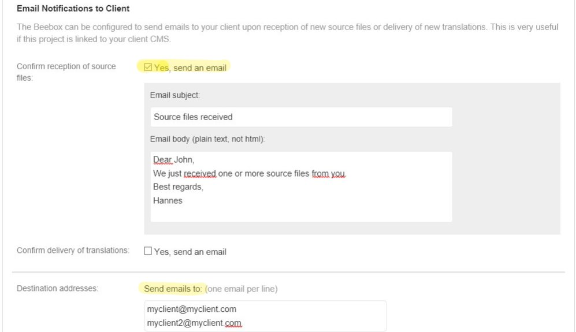This screenshot has height=332, width=576.
Task: Click the highlighted 'Send emails to:' label
Action: [173, 289]
